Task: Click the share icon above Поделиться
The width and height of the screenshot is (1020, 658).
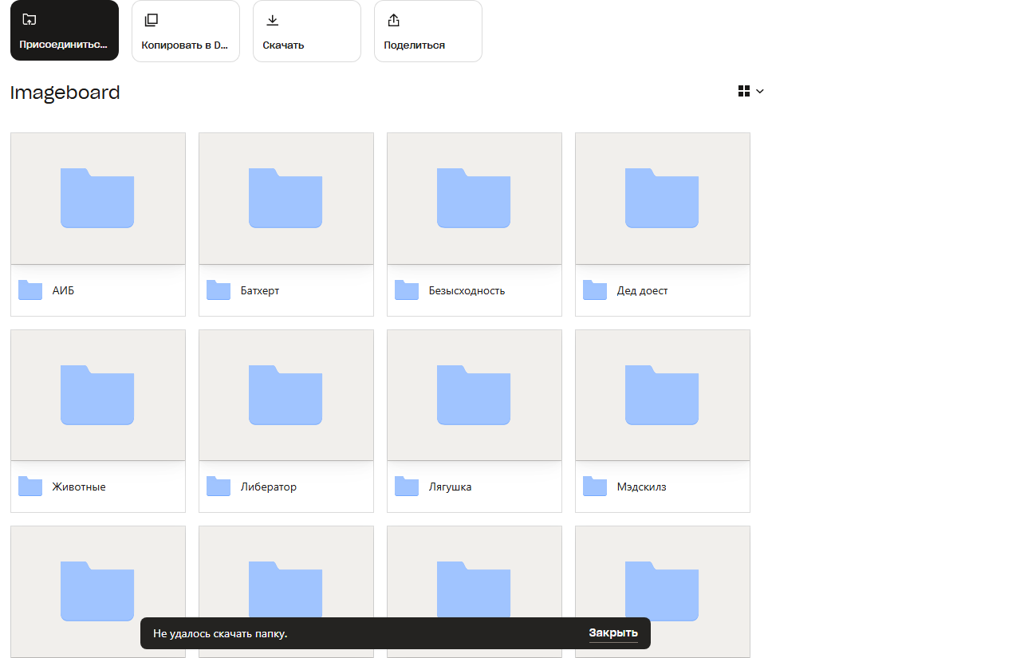Action: coord(393,20)
